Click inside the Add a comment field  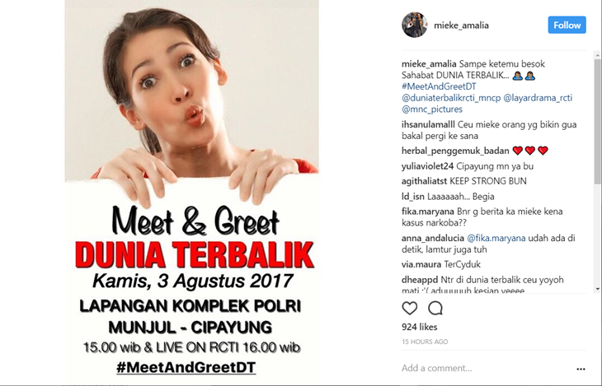[x=486, y=369]
